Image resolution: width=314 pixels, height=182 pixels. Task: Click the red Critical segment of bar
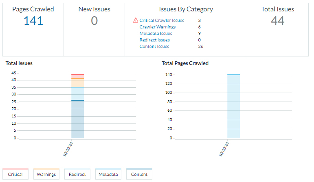[77, 76]
